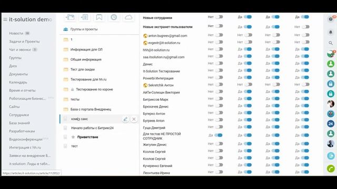Open the Группы и проекты section
The width and height of the screenshot is (337, 189).
(x=84, y=29)
